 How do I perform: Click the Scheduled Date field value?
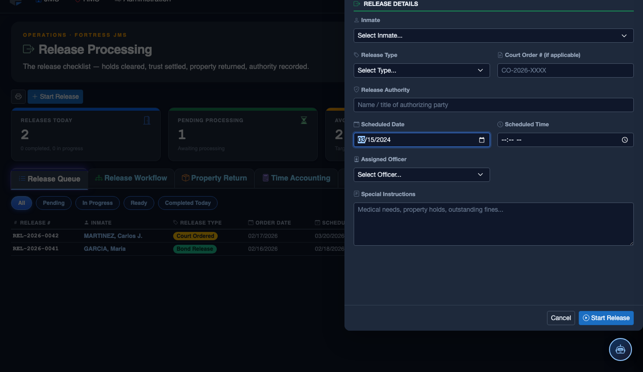[x=374, y=140]
